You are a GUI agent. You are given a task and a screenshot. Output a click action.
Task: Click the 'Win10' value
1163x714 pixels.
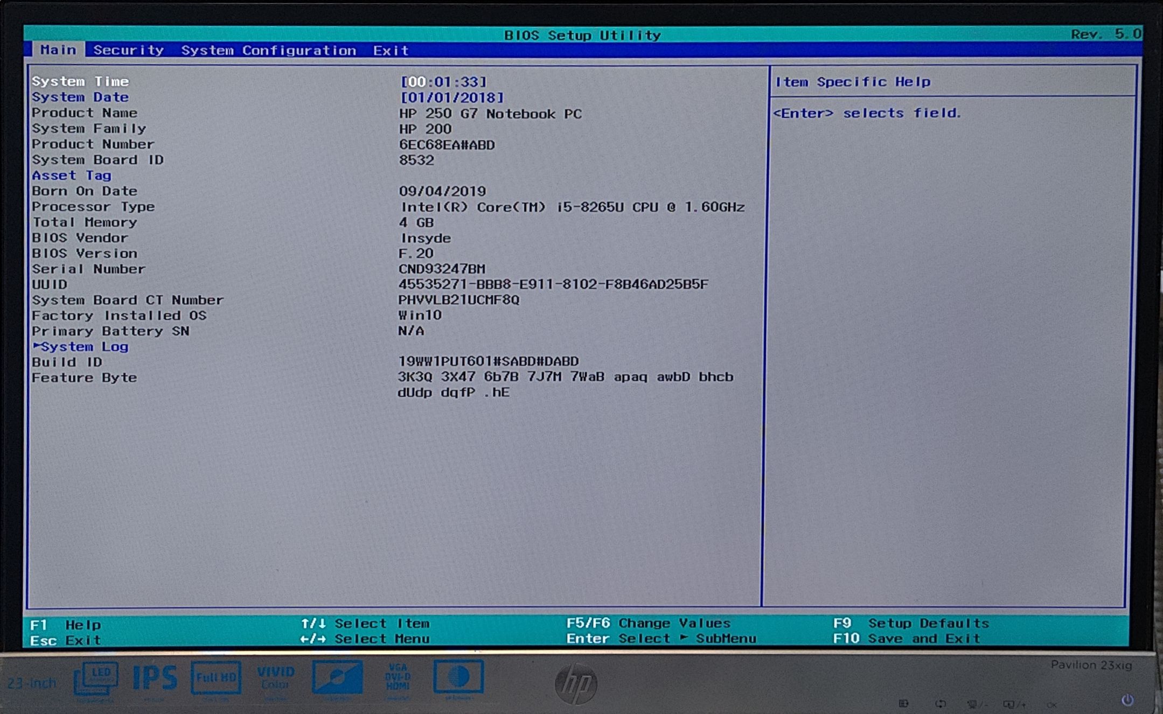point(420,315)
